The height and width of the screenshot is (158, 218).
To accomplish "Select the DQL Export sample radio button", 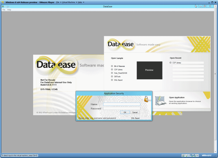I will [x=112, y=80].
